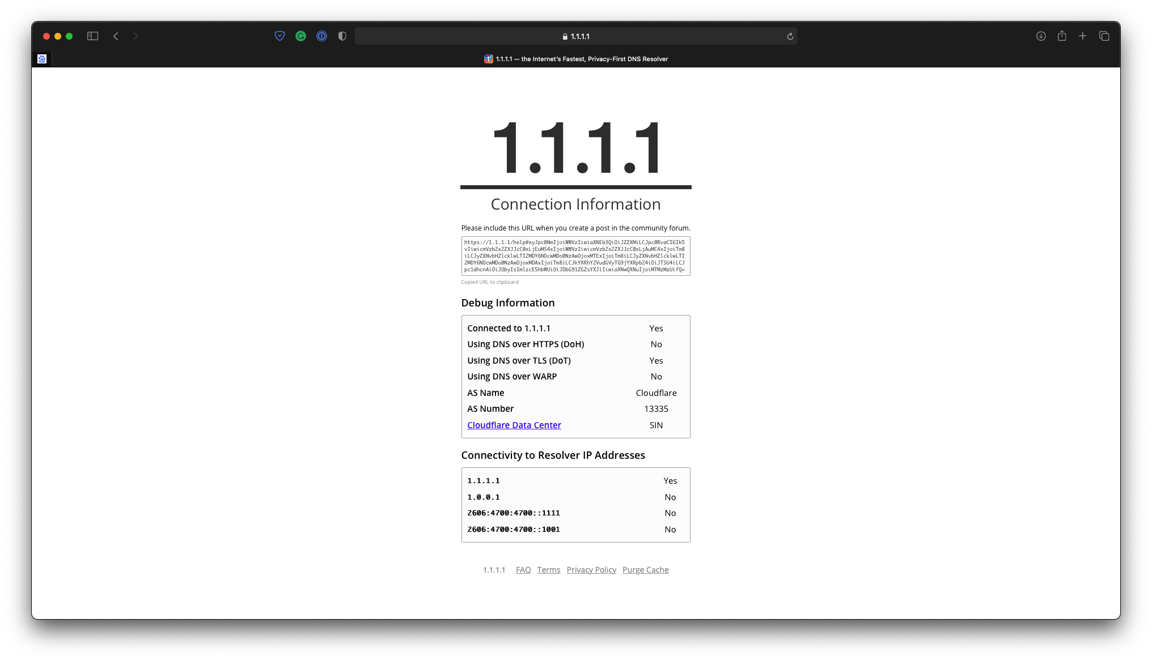
Task: Select the pinned paw icon tab
Action: coord(42,59)
